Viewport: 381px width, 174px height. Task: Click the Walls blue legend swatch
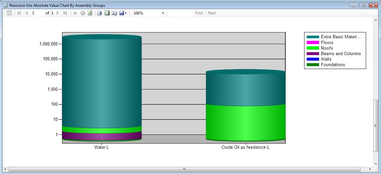point(313,59)
